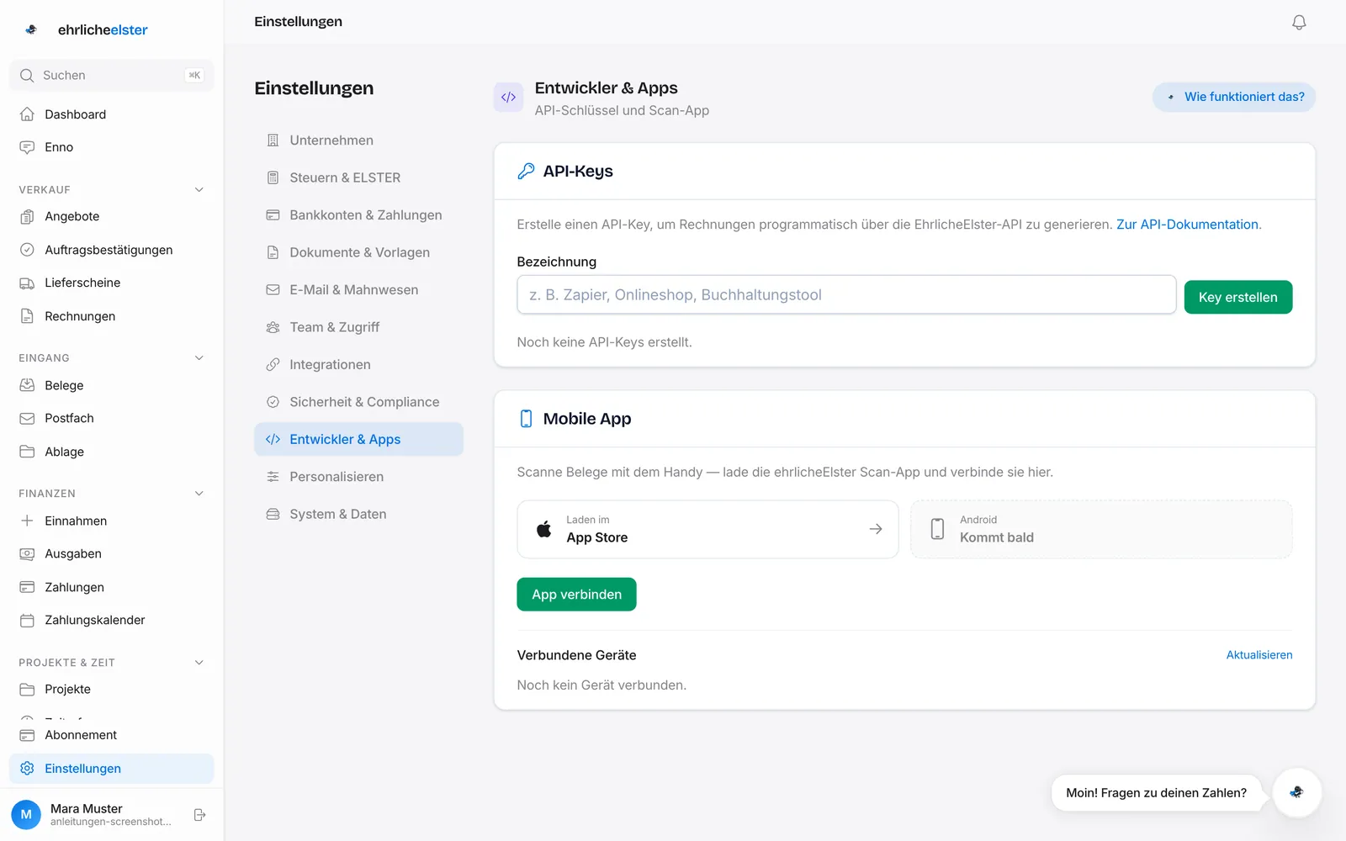Click the Verbundene Geräte heading
Screen dimensions: 1346x841
[576, 655]
